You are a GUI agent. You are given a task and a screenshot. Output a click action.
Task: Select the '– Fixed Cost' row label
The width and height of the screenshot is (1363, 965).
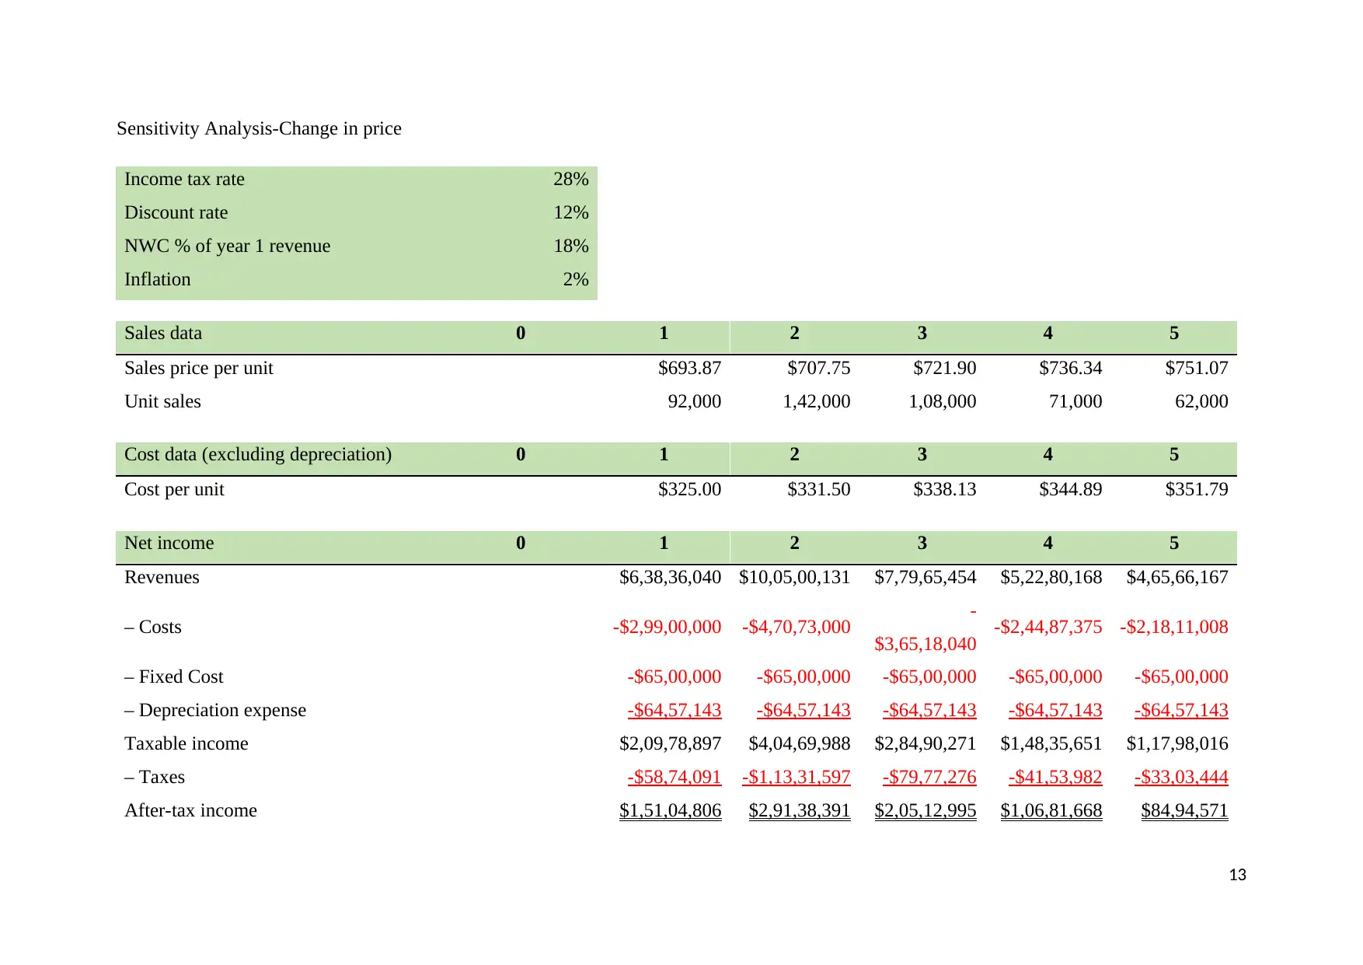(173, 677)
